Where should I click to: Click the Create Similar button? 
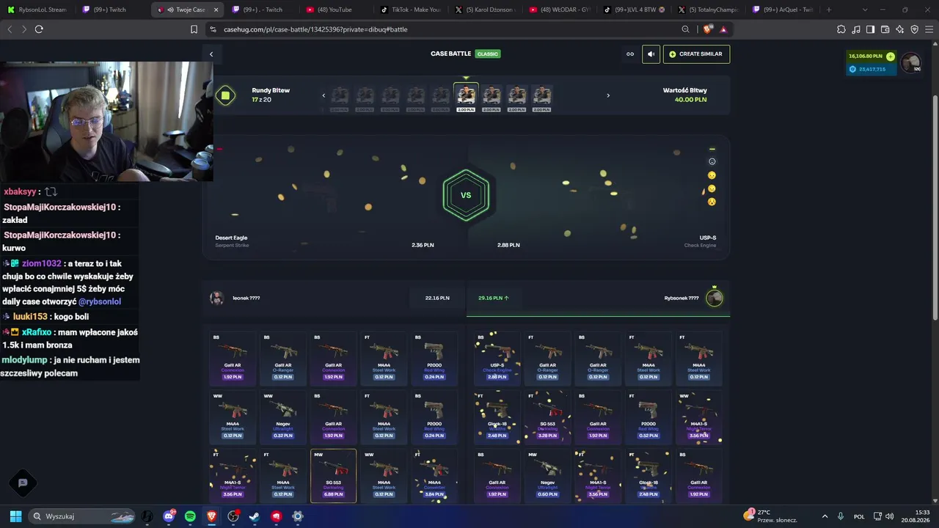[696, 54]
